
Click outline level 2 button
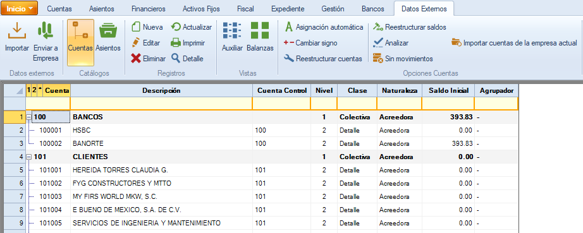(34, 90)
